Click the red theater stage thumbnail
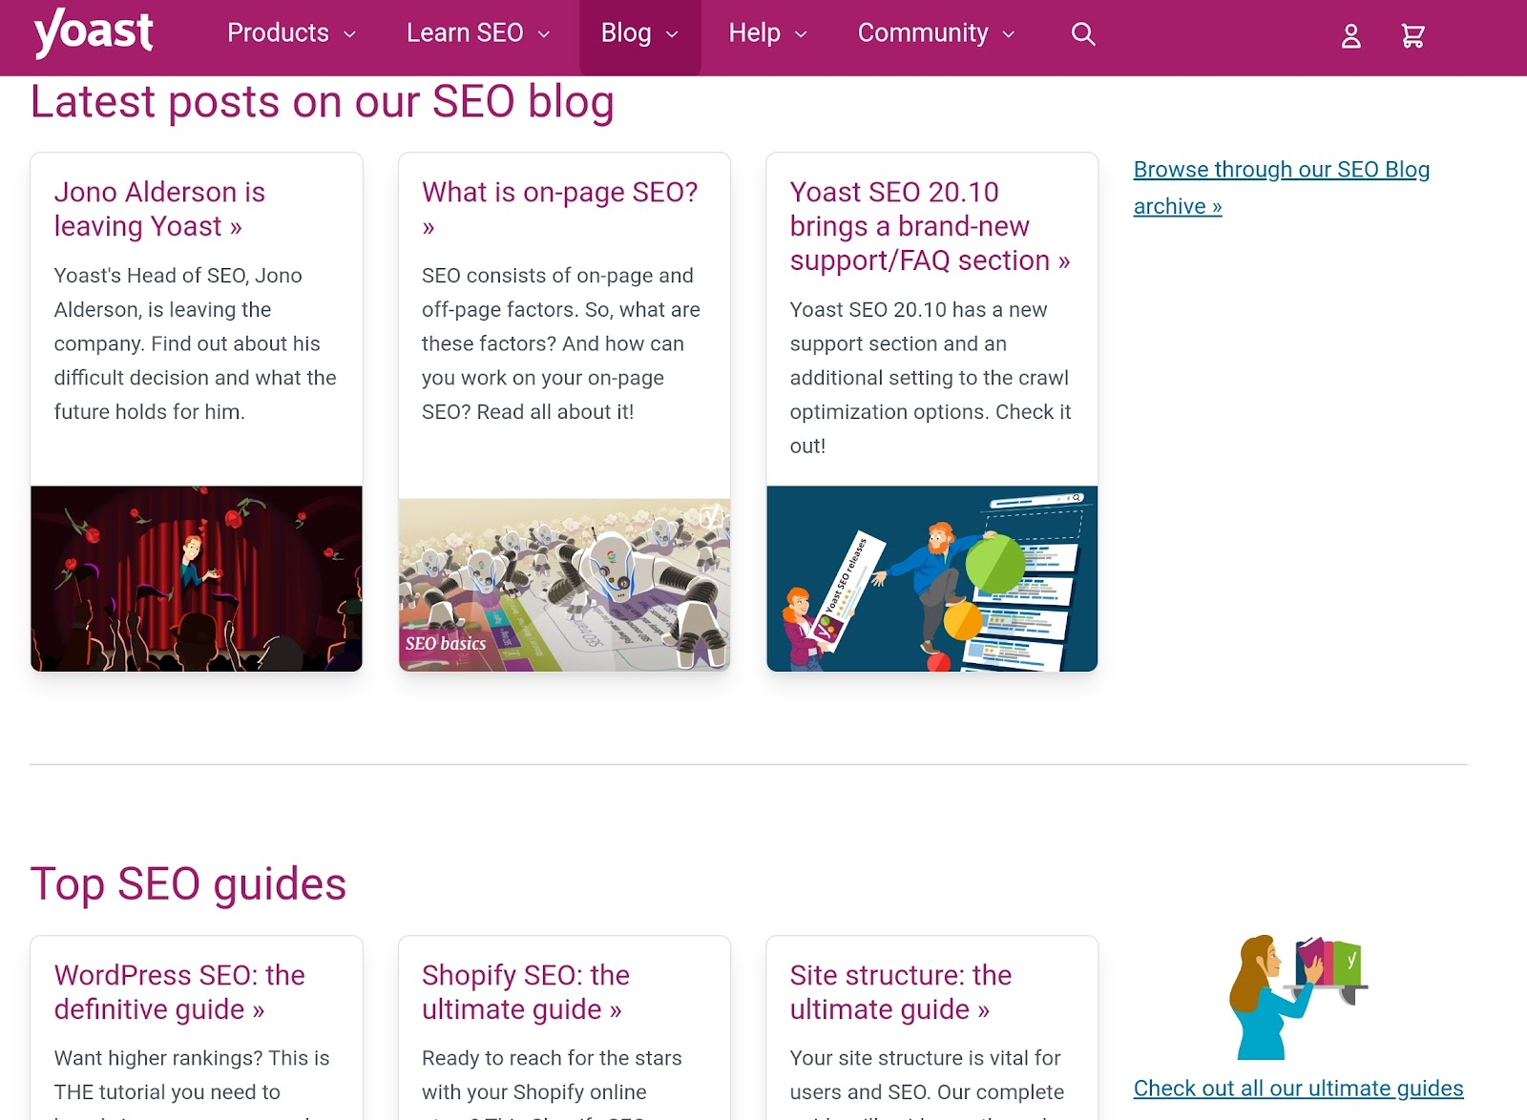 click(x=197, y=578)
